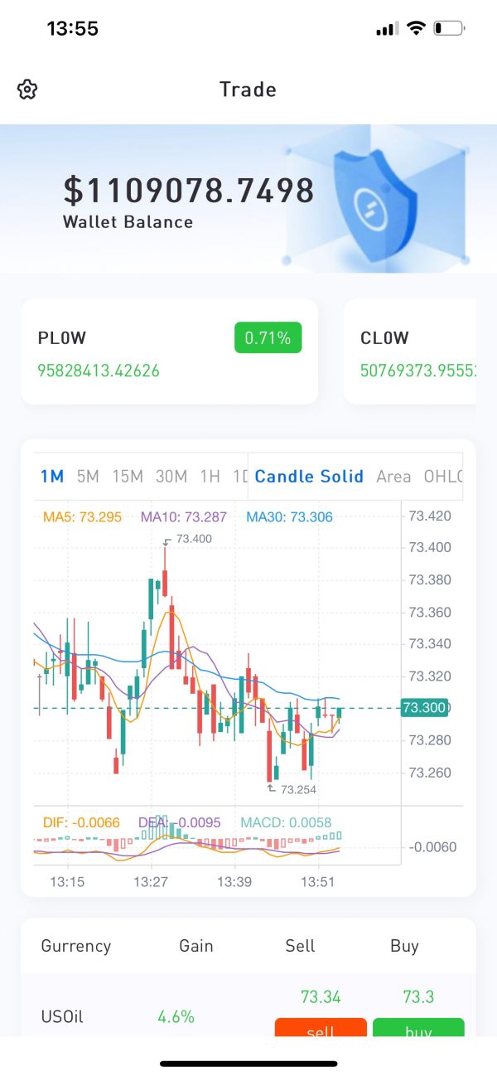The image size is (497, 1076).
Task: Select the 15M timeframe
Action: 128,477
